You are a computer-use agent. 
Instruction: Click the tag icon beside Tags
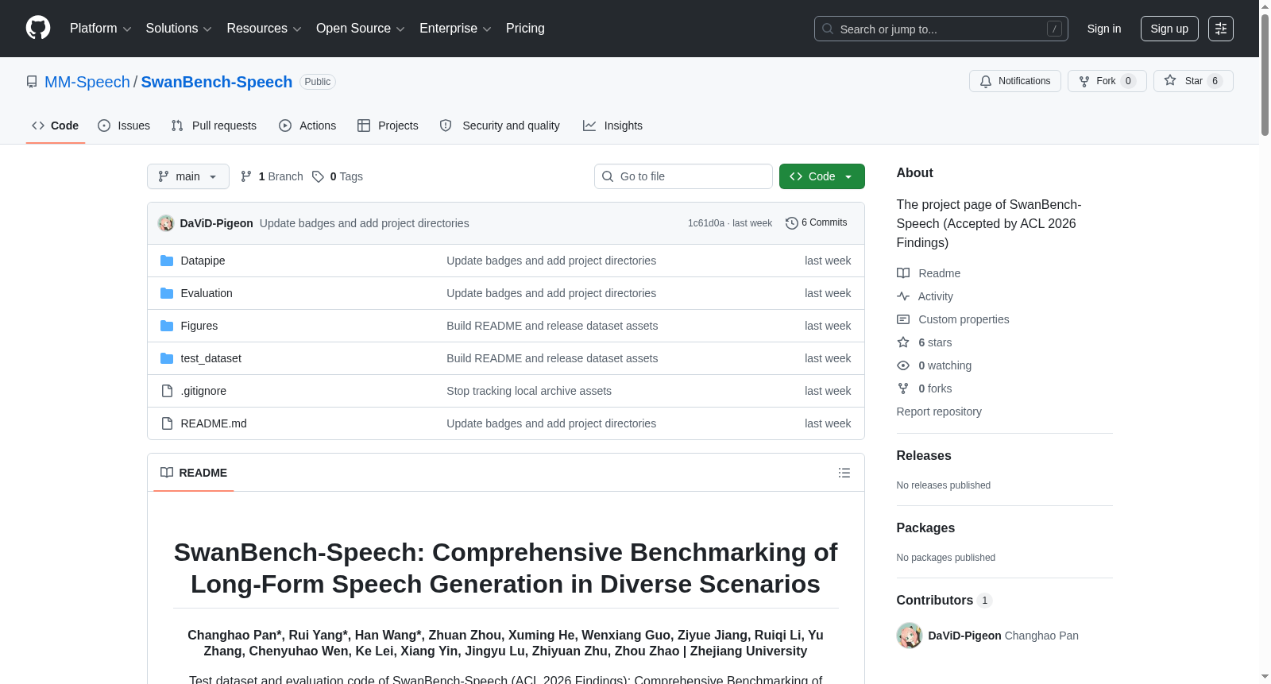point(318,176)
